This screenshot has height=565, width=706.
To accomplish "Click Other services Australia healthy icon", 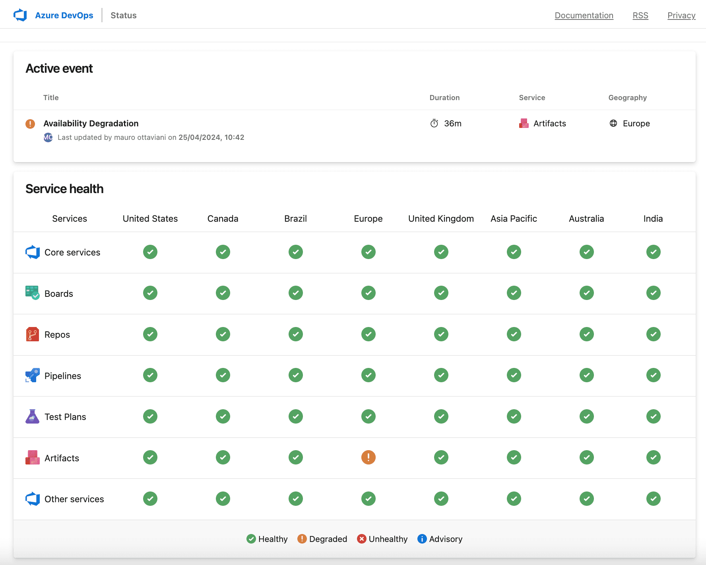I will 587,499.
